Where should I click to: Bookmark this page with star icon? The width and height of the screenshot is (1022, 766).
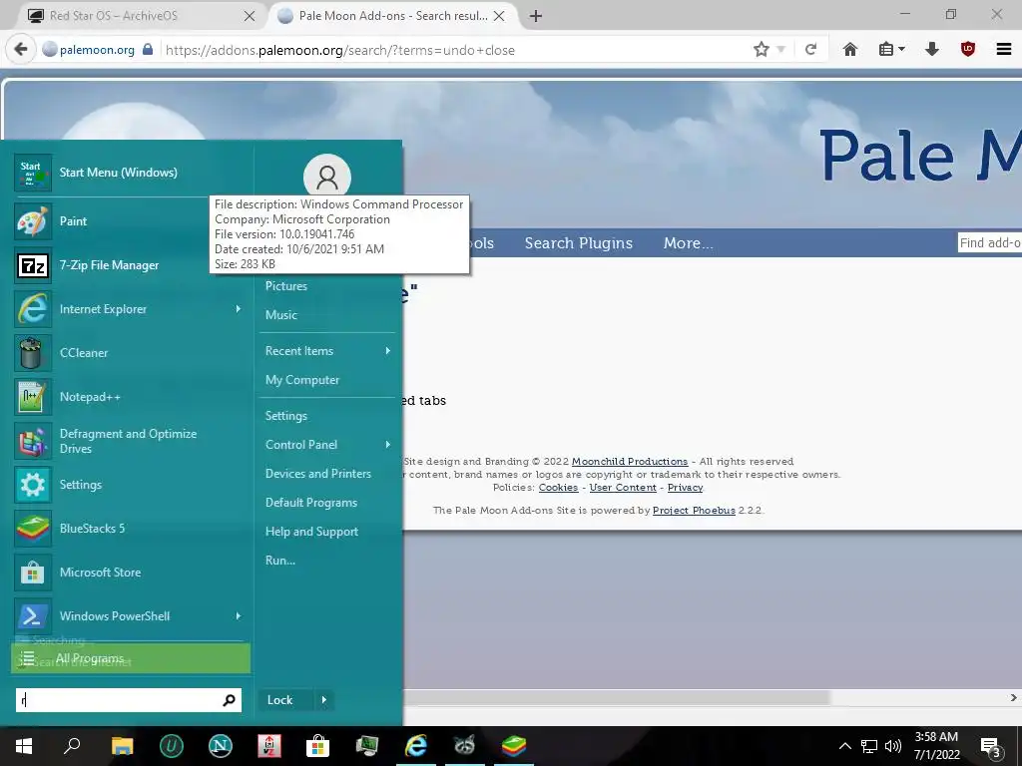point(761,50)
